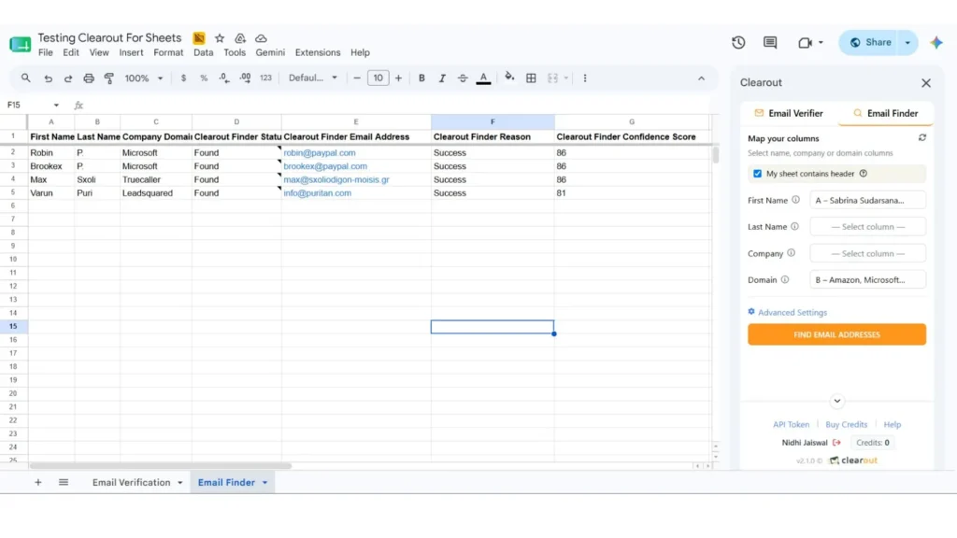The width and height of the screenshot is (957, 538).
Task: Add a new sheet plus button
Action: [x=37, y=483]
